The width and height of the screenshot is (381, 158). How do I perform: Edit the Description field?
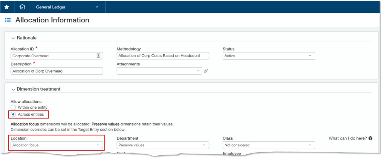point(57,71)
